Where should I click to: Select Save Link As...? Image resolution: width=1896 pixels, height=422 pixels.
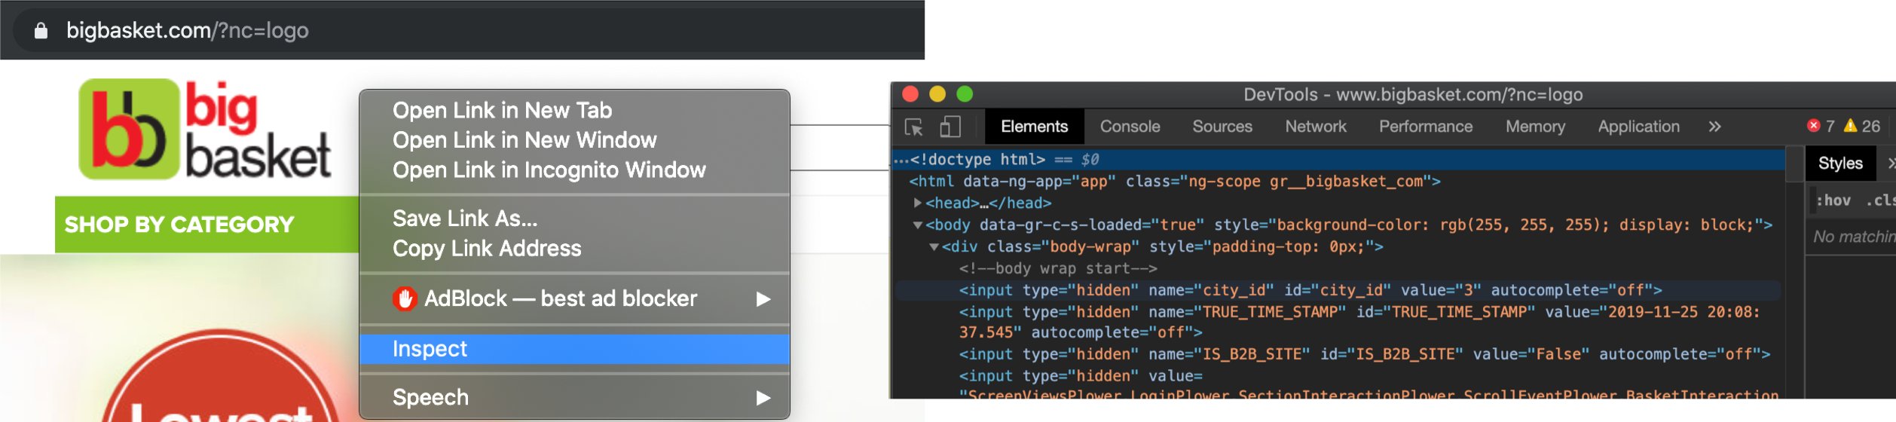pyautogui.click(x=465, y=219)
